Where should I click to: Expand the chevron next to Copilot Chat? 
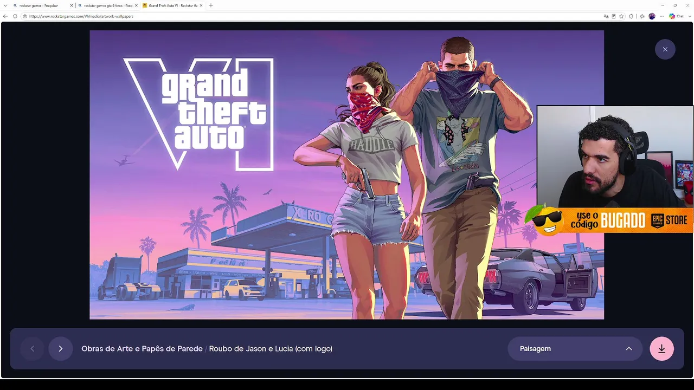(x=689, y=16)
